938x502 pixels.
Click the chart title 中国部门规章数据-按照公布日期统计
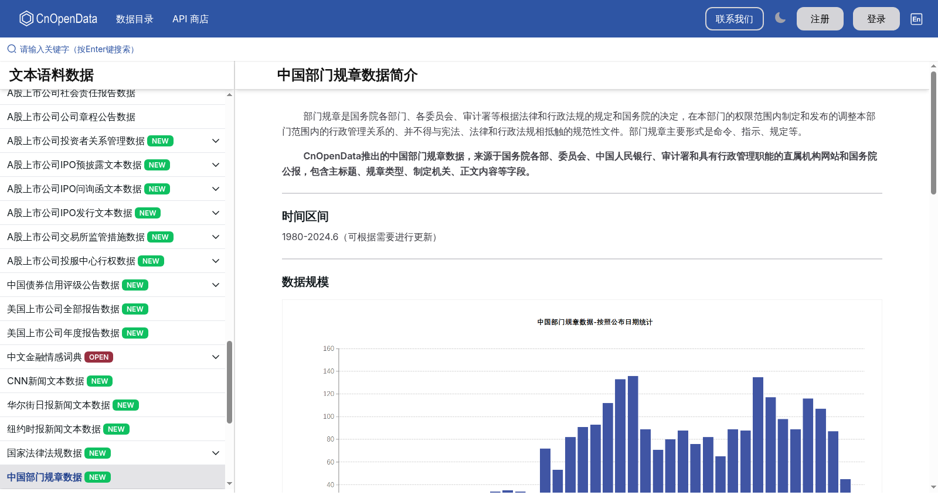(594, 322)
